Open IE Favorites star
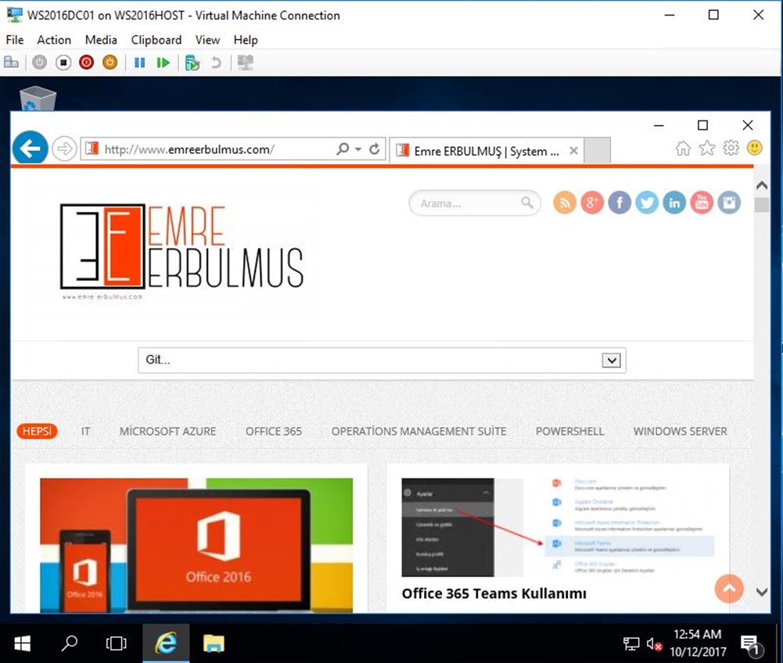 pyautogui.click(x=706, y=149)
